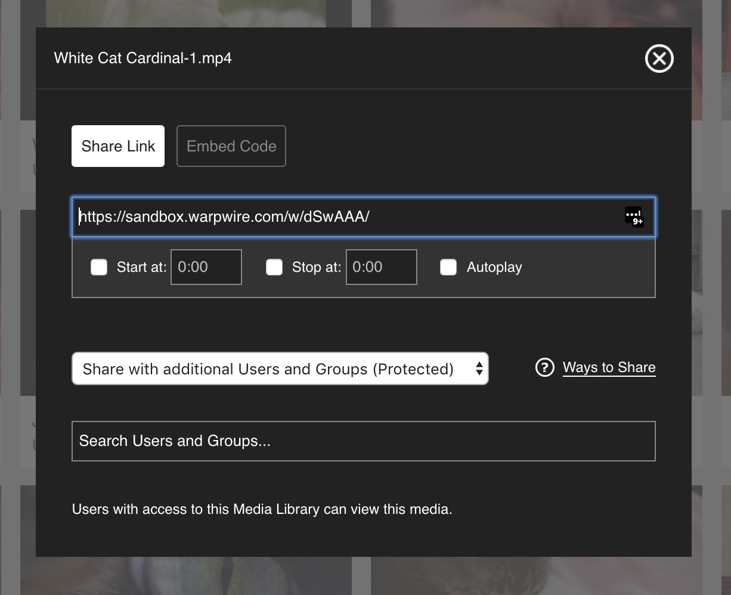Focus the Search Users and Groups field
The image size is (731, 595).
(364, 441)
